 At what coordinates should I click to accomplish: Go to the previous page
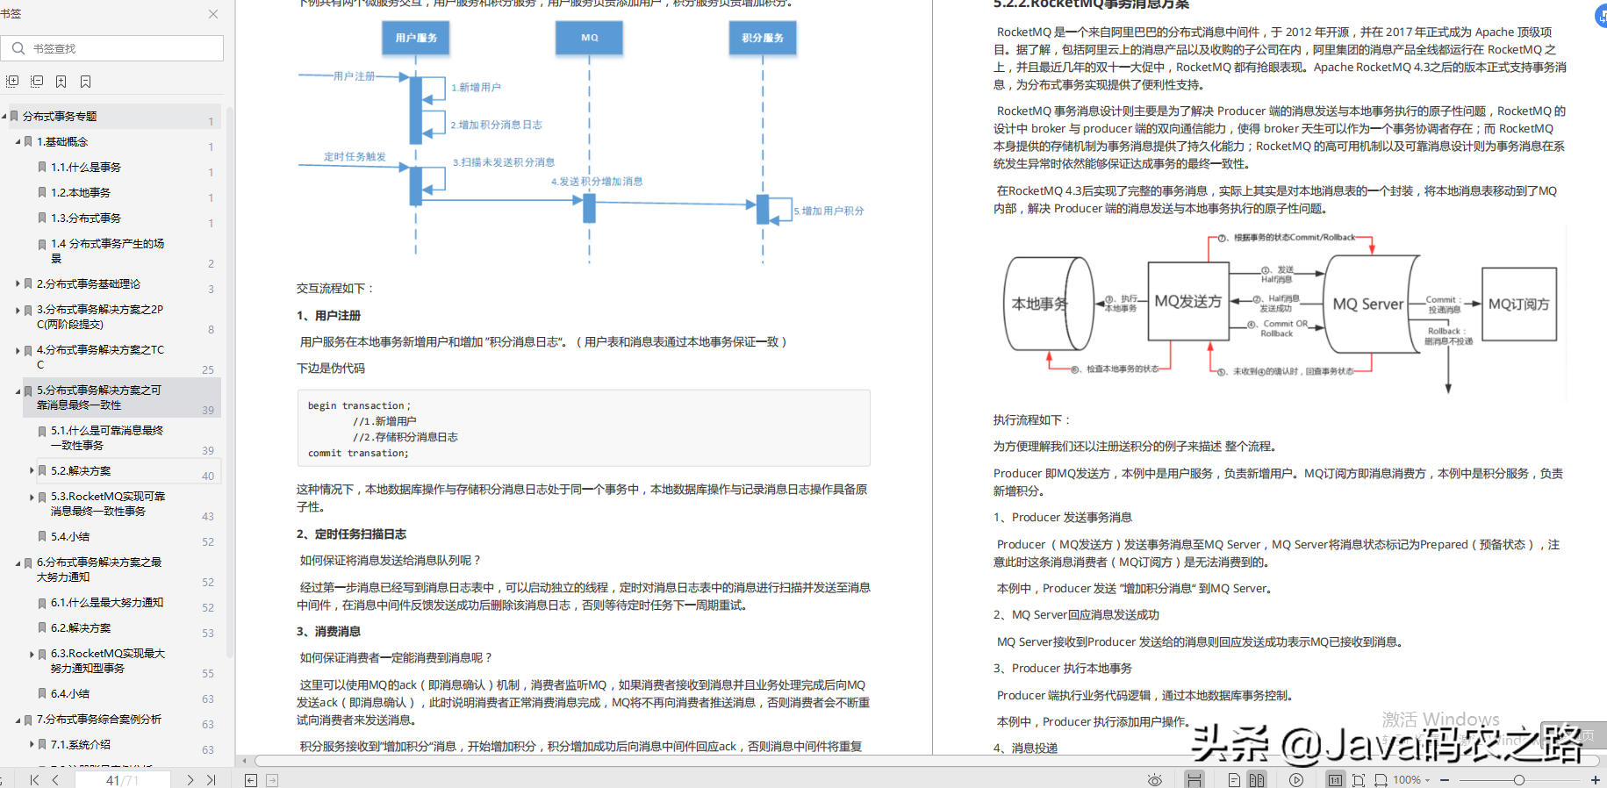[x=55, y=780]
